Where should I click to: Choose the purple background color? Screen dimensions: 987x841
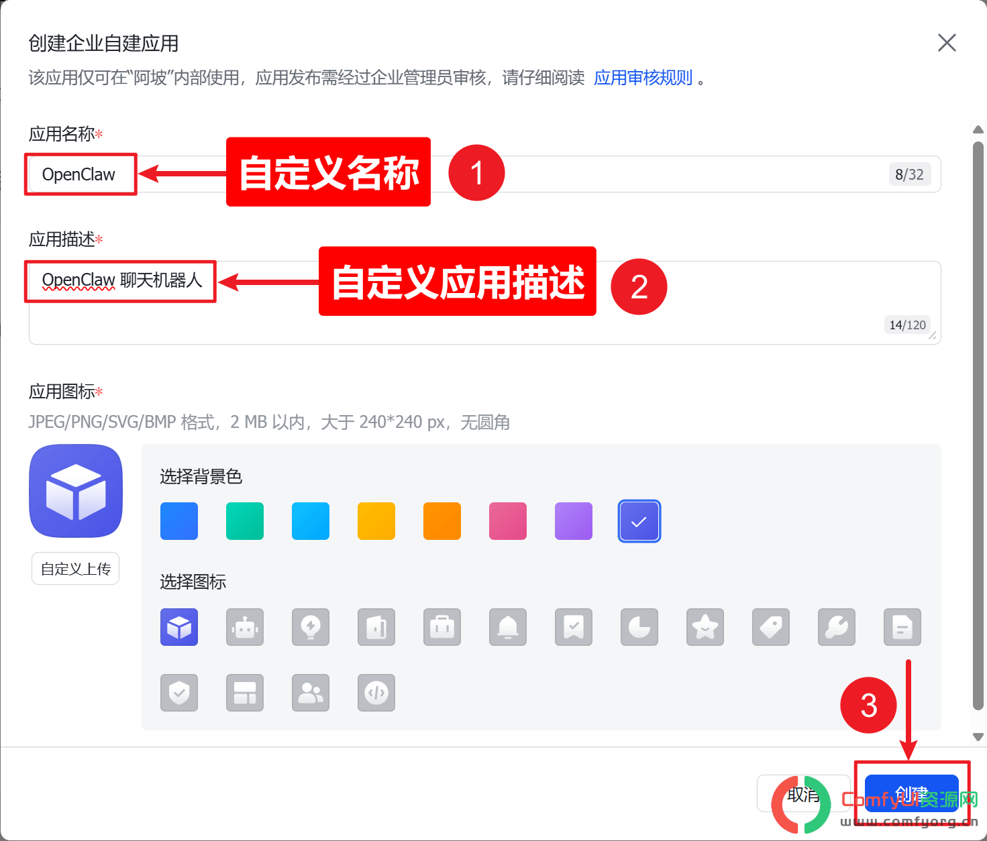574,521
